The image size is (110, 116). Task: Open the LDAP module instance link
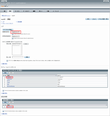[8, 83]
